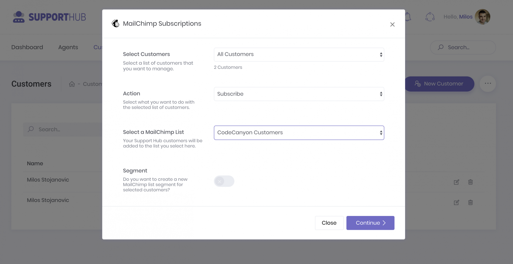
Task: Click the Customers page heading
Action: click(x=31, y=84)
